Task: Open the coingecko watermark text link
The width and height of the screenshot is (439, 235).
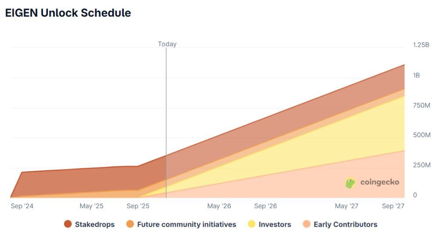Action: [379, 182]
